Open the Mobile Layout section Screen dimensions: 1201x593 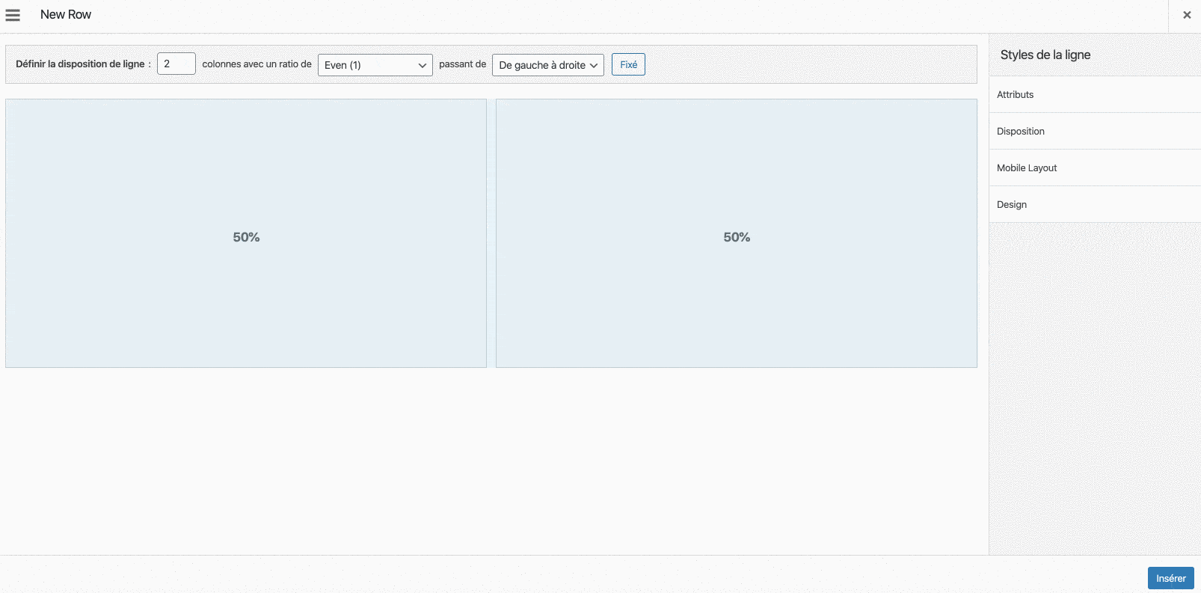[1094, 168]
